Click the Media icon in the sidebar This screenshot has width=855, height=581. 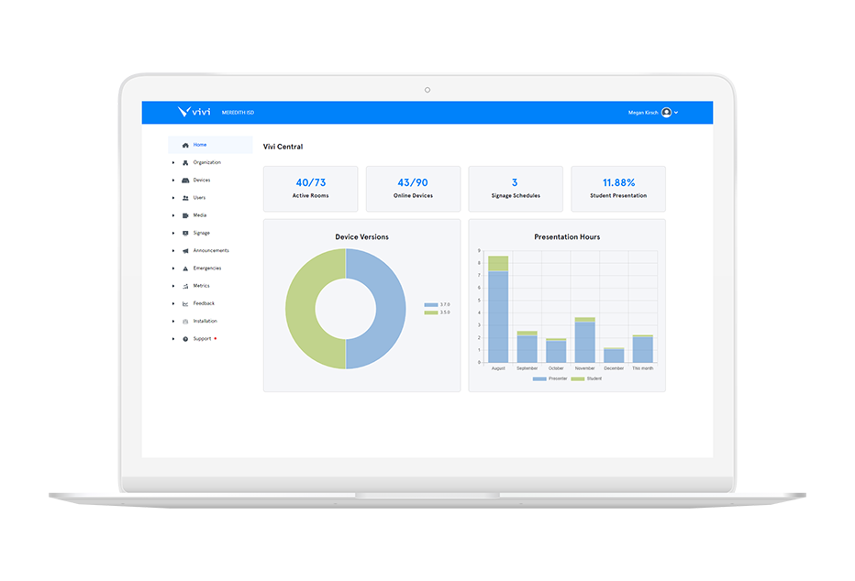(x=184, y=215)
